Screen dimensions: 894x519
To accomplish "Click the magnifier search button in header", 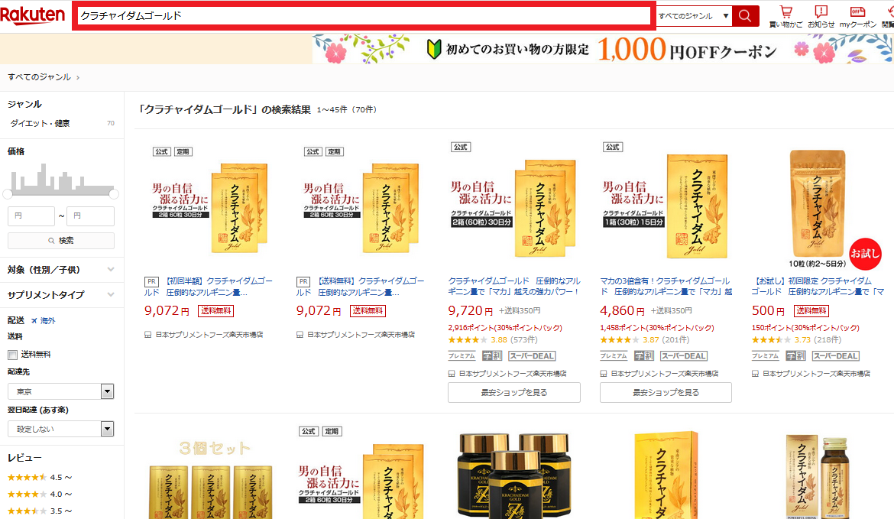I will pos(745,16).
